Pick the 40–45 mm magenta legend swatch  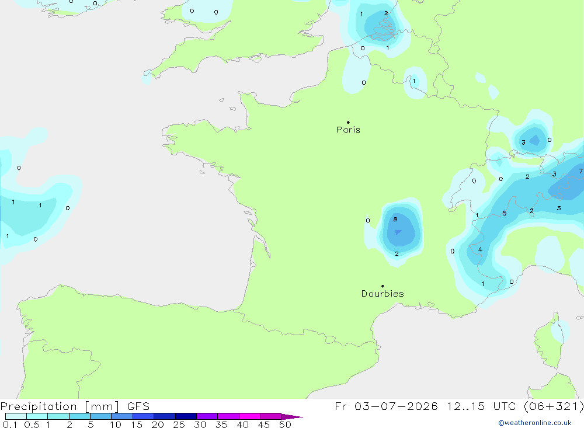249,416
